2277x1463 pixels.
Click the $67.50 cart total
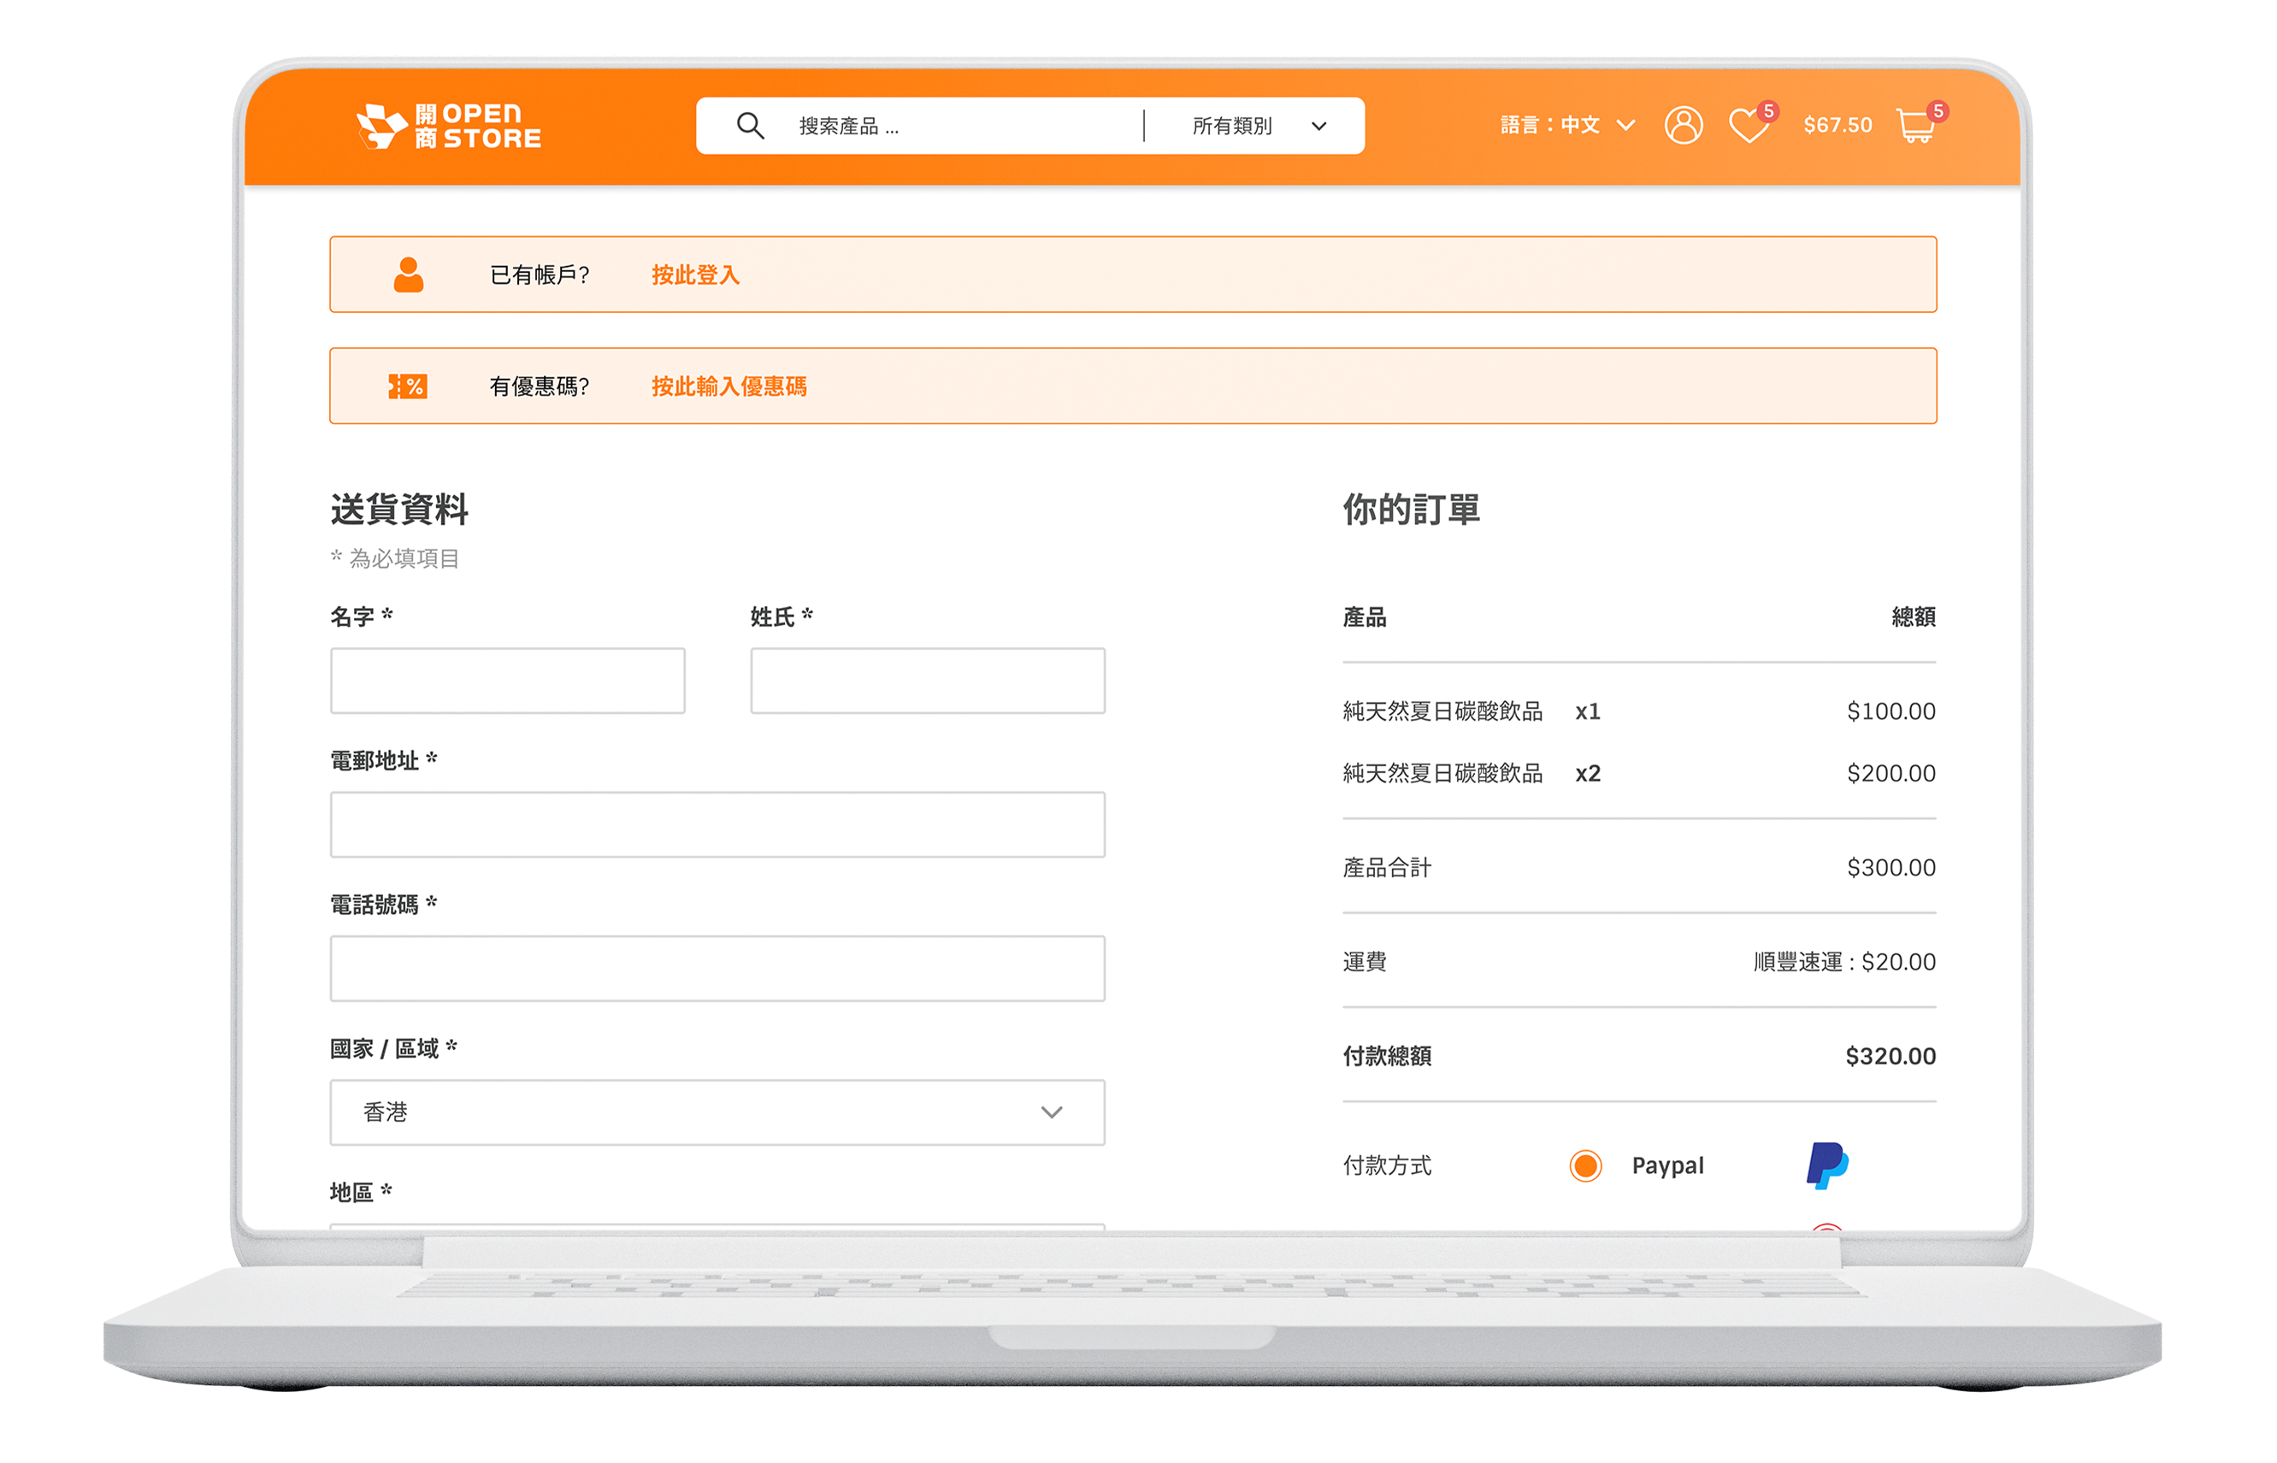click(x=1838, y=125)
